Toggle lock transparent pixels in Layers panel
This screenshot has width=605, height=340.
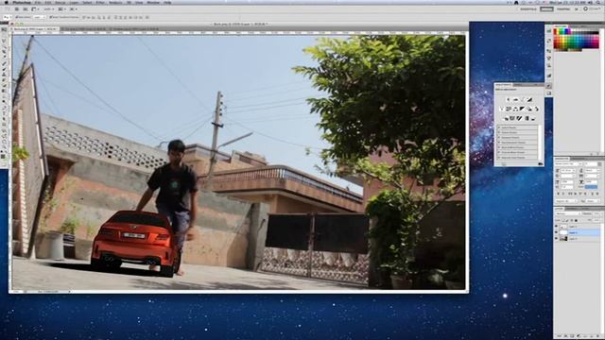point(563,220)
